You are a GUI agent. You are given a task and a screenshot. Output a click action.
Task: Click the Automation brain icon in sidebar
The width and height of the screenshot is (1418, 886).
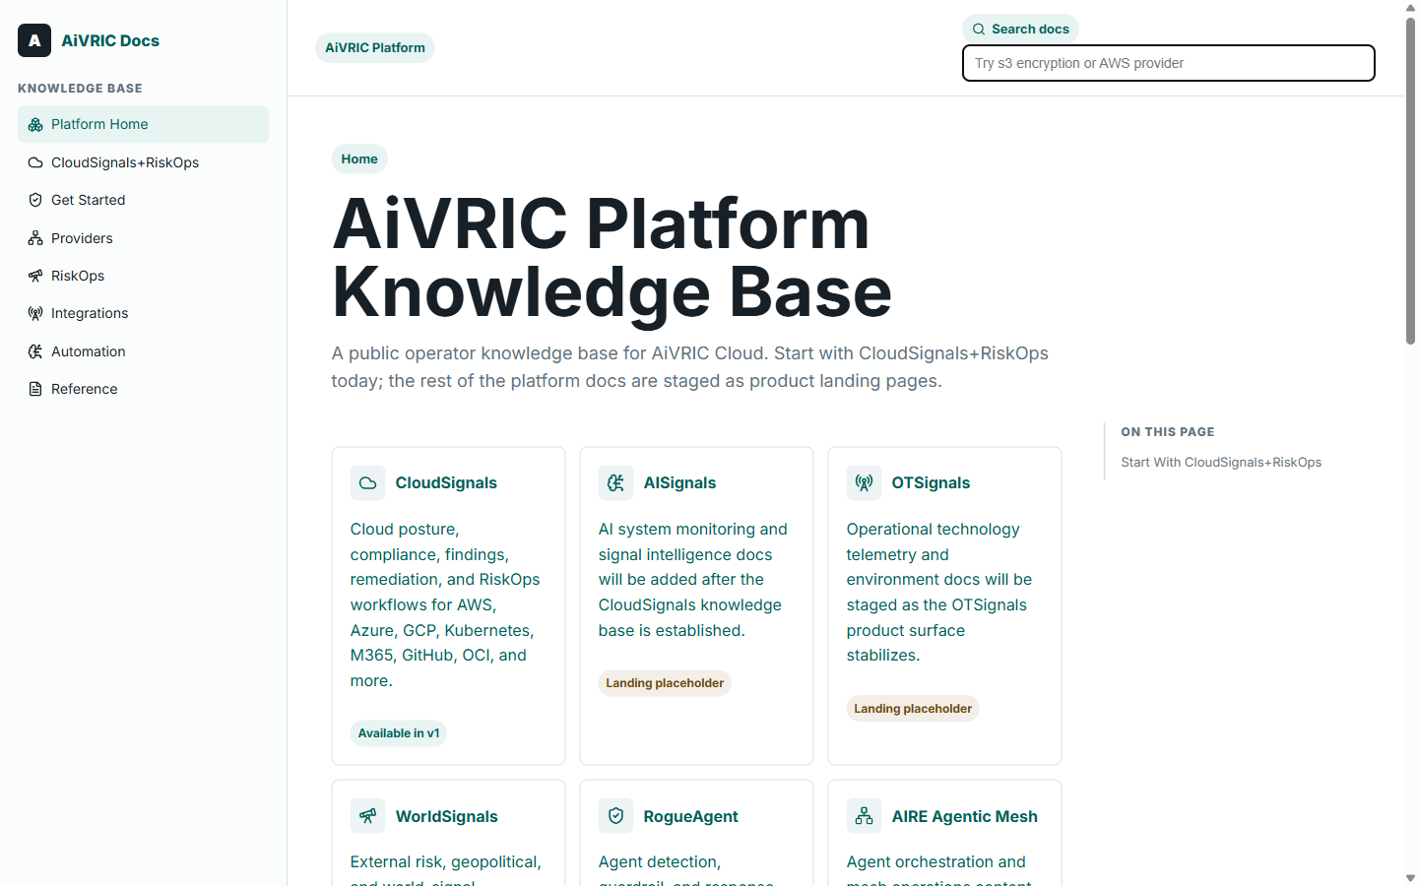[35, 351]
